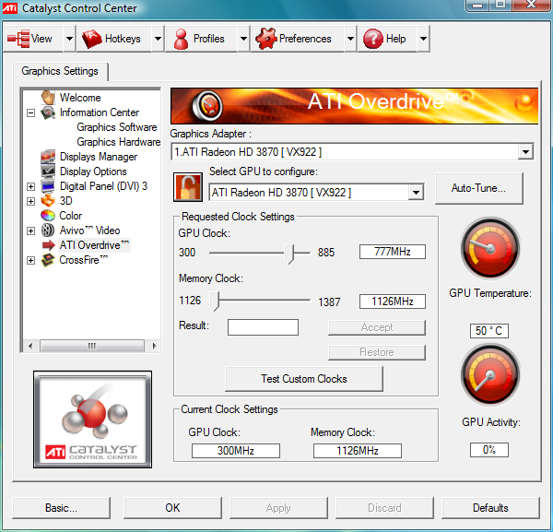Click the Welcome hand icon

(x=48, y=98)
